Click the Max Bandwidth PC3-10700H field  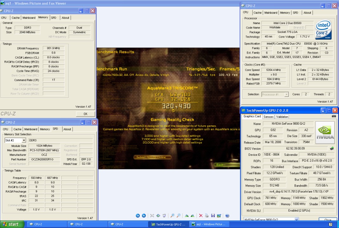point(44,150)
